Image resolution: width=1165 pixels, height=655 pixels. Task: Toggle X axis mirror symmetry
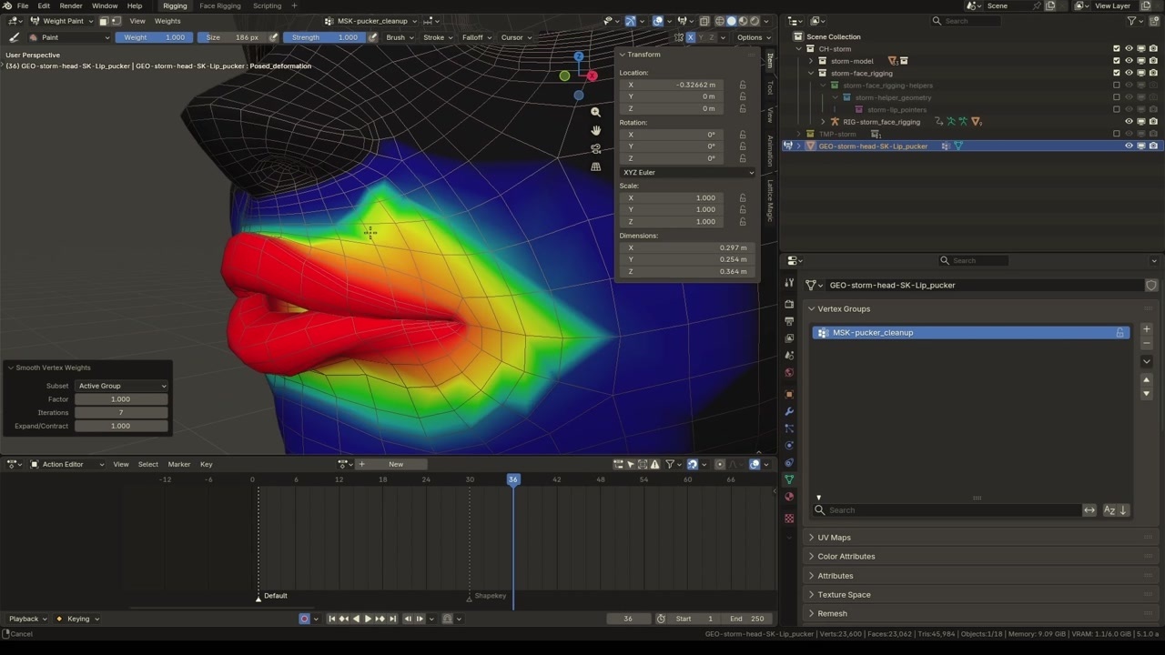coord(690,37)
